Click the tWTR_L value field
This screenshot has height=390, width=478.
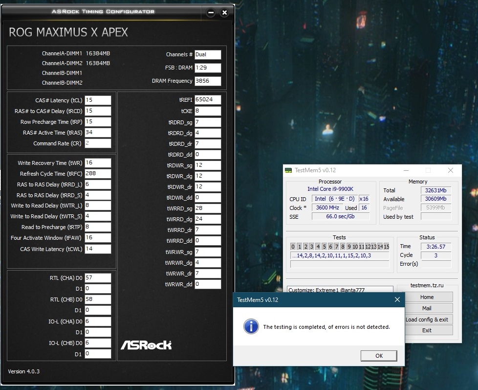pos(98,206)
